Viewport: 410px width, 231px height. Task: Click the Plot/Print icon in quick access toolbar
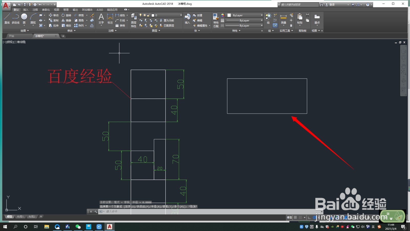click(x=35, y=5)
